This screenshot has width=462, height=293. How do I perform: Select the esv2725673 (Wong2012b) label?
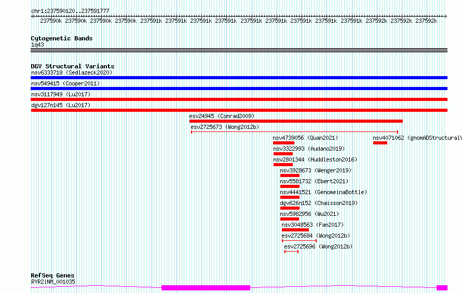pyautogui.click(x=225, y=127)
